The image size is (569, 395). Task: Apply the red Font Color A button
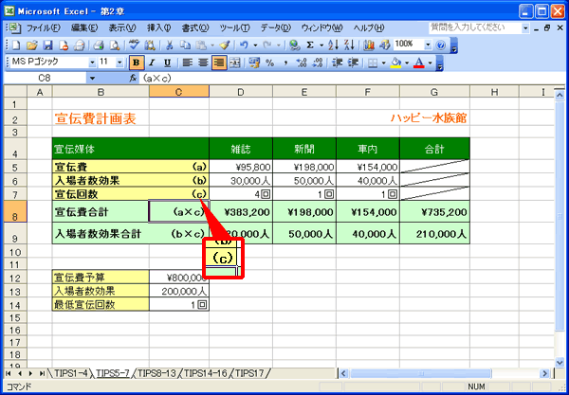[x=419, y=63]
